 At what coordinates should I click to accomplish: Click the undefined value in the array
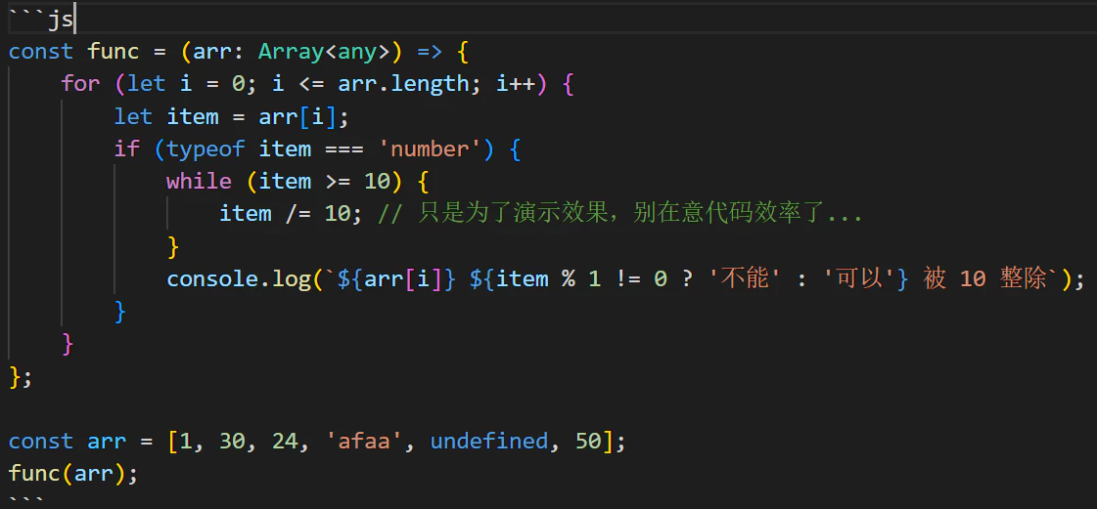click(488, 442)
